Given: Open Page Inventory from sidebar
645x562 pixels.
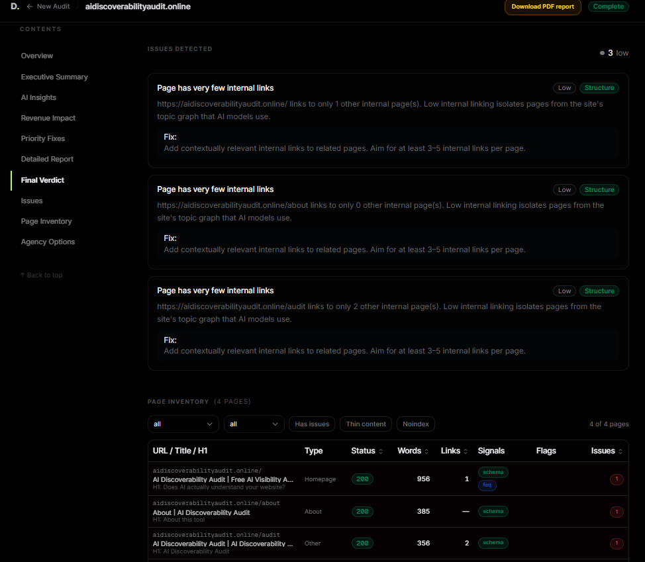Looking at the screenshot, I should pyautogui.click(x=46, y=222).
